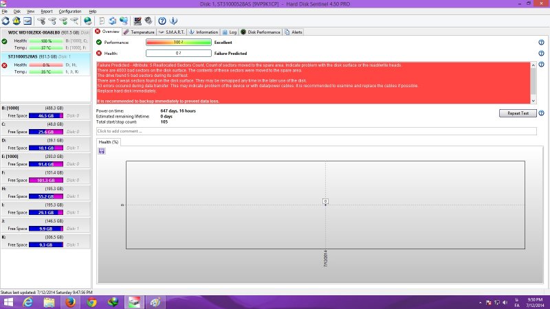Switch to the S.M.A.R.T. tab
The height and width of the screenshot is (309, 550).
171,32
